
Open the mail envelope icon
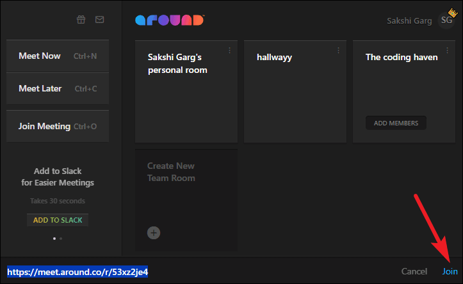99,19
